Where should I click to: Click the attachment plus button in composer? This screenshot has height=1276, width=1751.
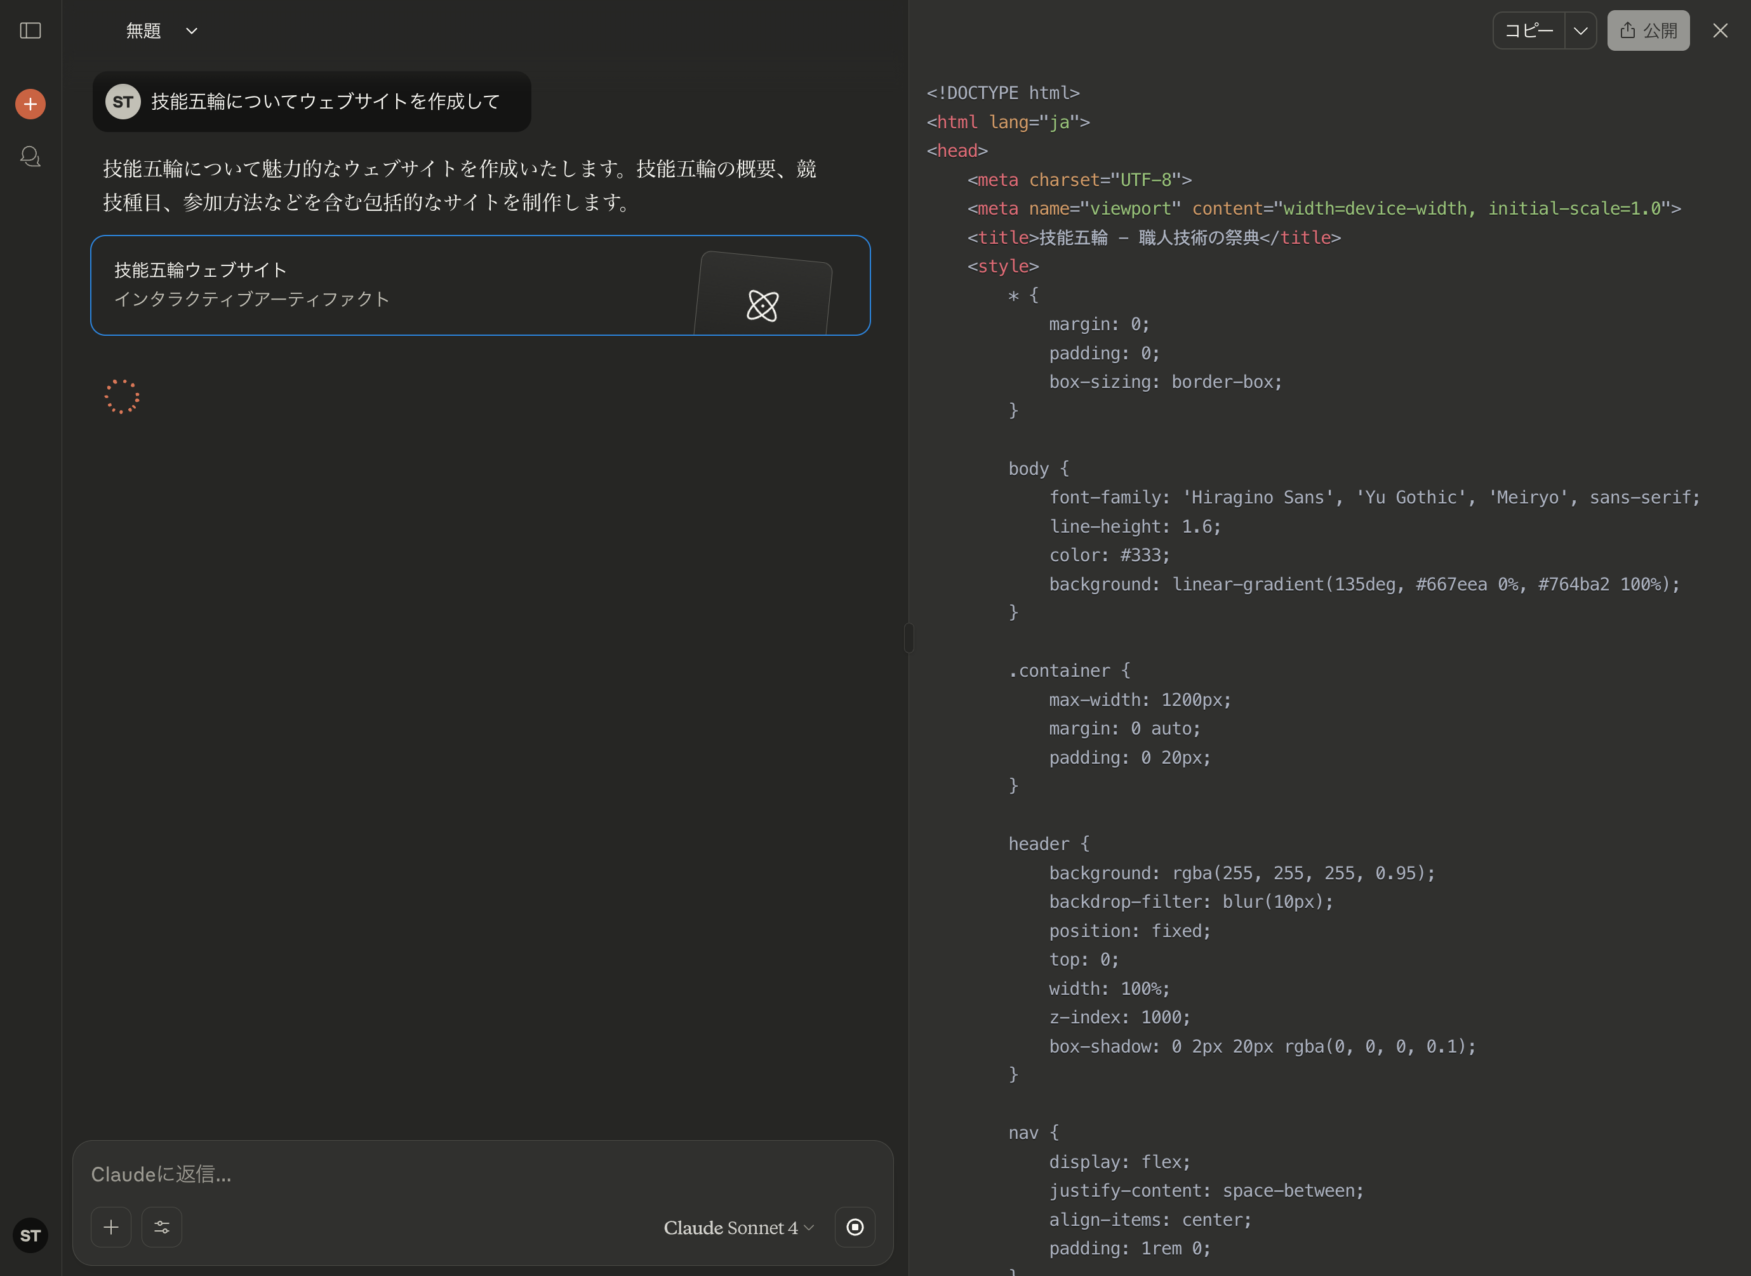(x=111, y=1227)
